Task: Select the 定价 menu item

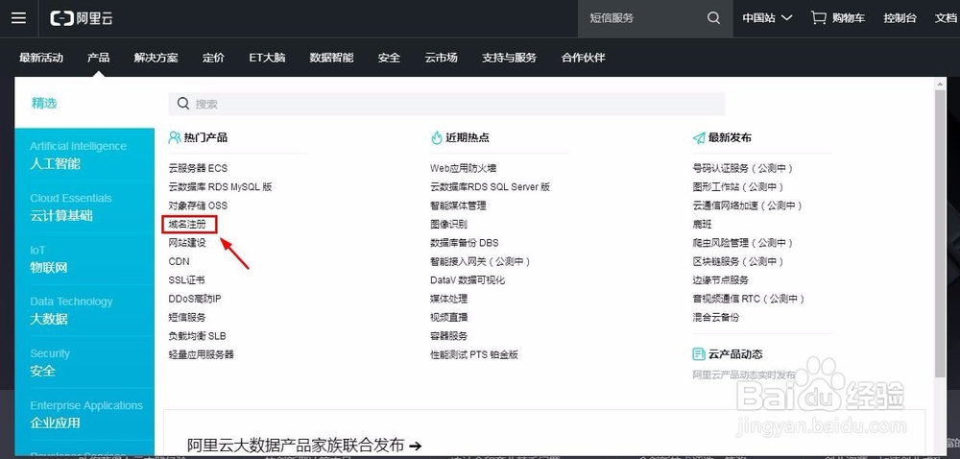Action: pos(214,58)
